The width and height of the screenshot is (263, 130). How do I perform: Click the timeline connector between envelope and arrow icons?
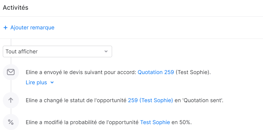11,86
